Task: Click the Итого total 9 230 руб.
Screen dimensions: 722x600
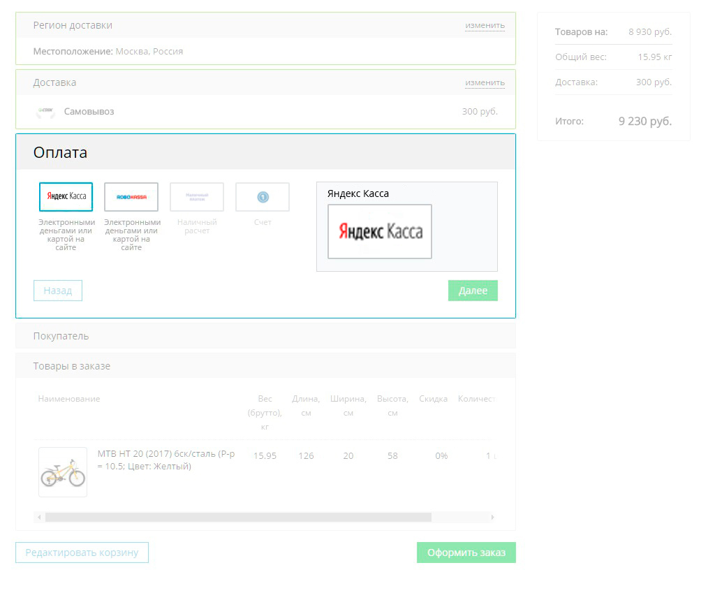Action: pos(645,121)
